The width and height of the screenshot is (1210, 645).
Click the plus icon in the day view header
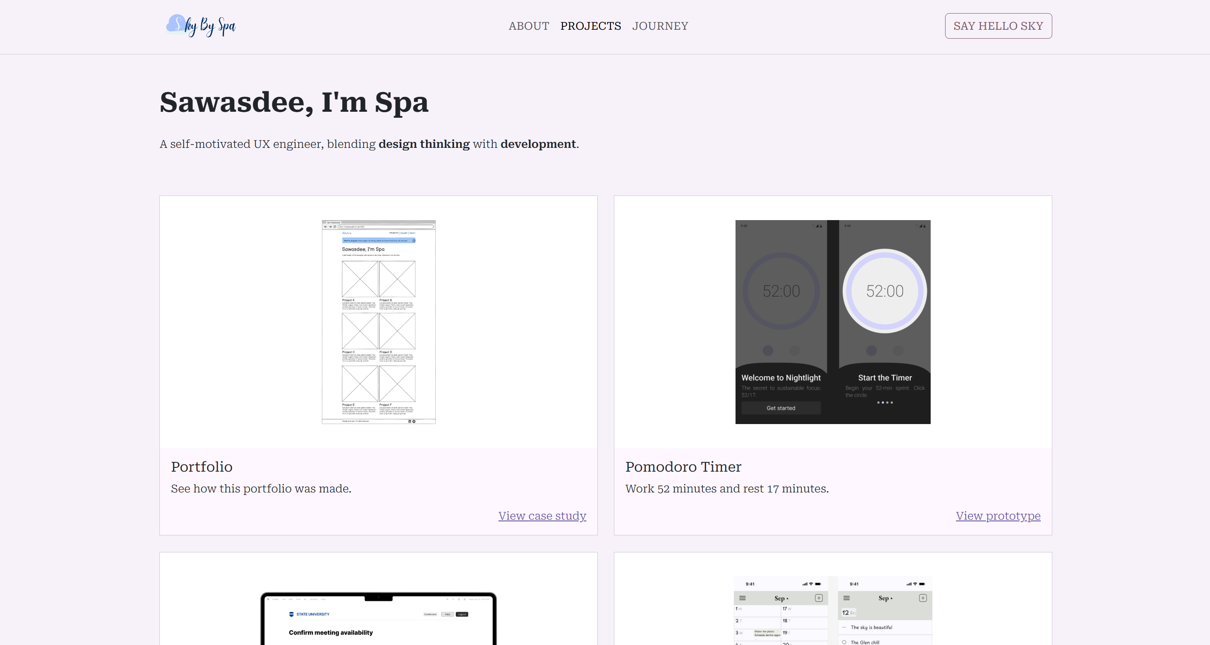tap(923, 599)
